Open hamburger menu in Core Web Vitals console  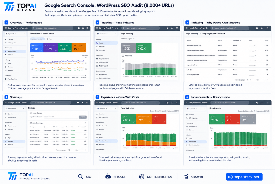coord(97,103)
